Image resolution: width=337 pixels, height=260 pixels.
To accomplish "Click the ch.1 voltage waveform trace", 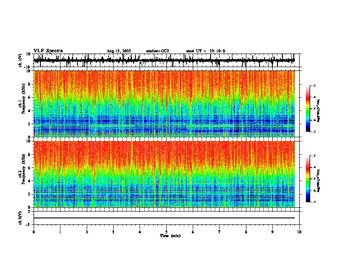I will (x=164, y=60).
